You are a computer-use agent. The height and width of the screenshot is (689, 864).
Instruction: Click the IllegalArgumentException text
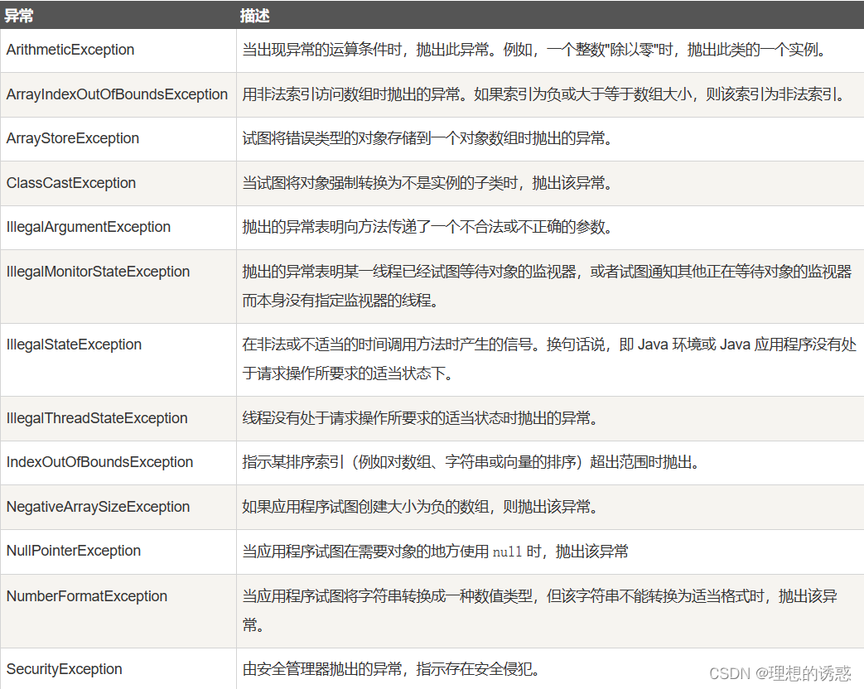click(x=88, y=227)
